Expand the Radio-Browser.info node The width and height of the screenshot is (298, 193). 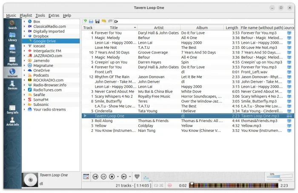[x=24, y=85]
